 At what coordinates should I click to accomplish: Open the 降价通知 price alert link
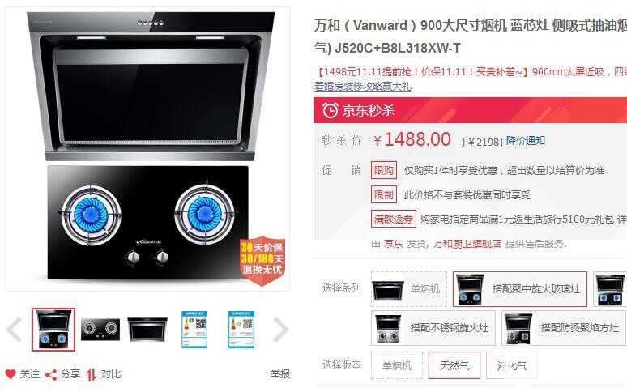click(x=526, y=141)
